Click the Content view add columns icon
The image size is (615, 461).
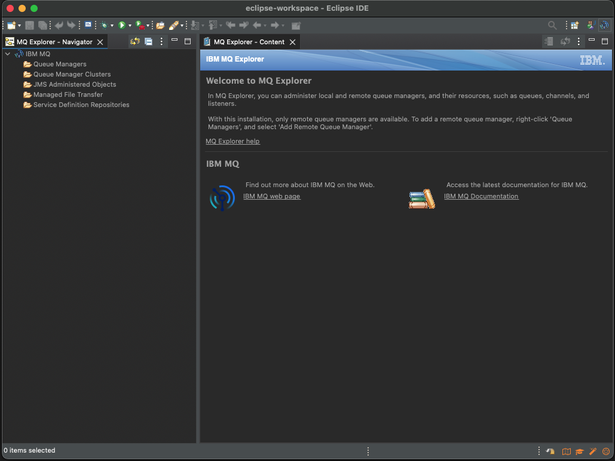coord(549,41)
